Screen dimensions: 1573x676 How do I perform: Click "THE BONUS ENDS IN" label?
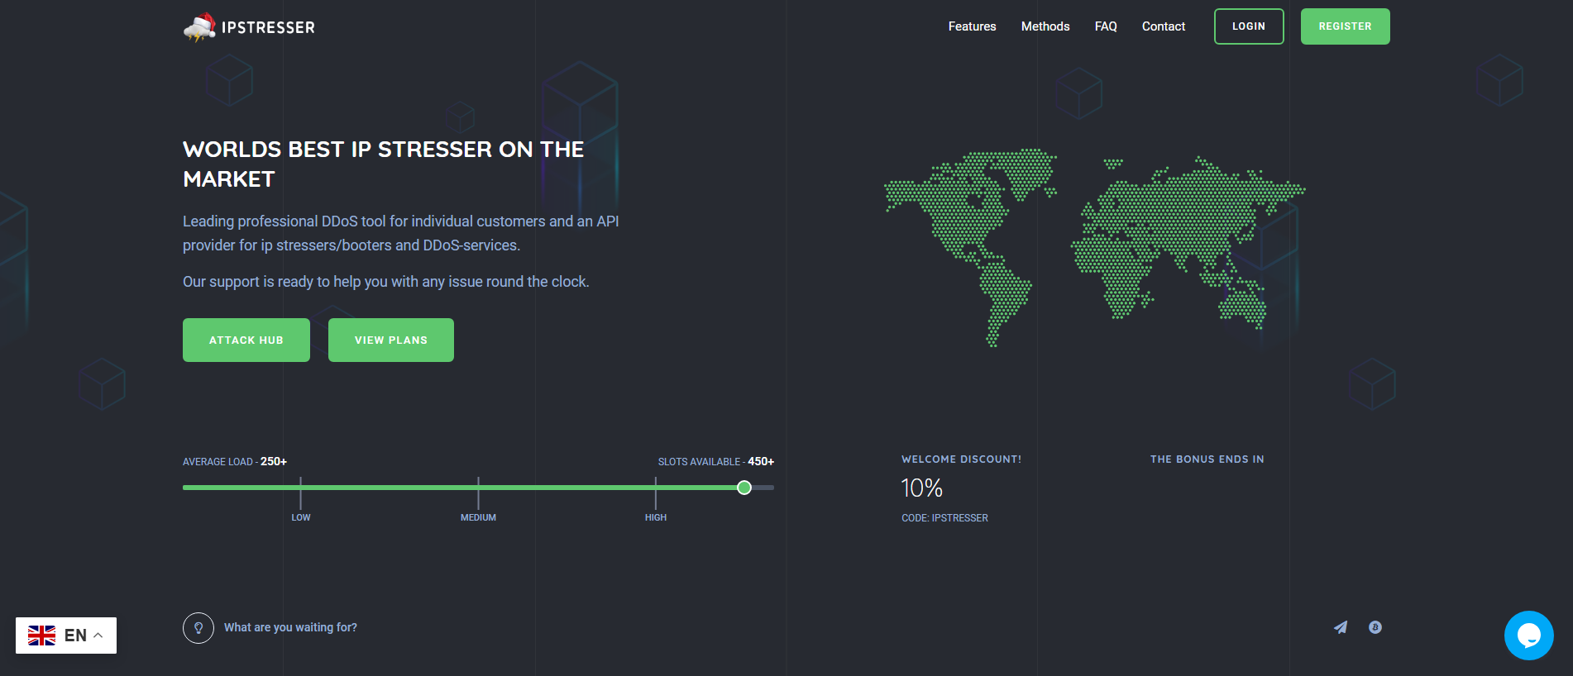(1207, 459)
